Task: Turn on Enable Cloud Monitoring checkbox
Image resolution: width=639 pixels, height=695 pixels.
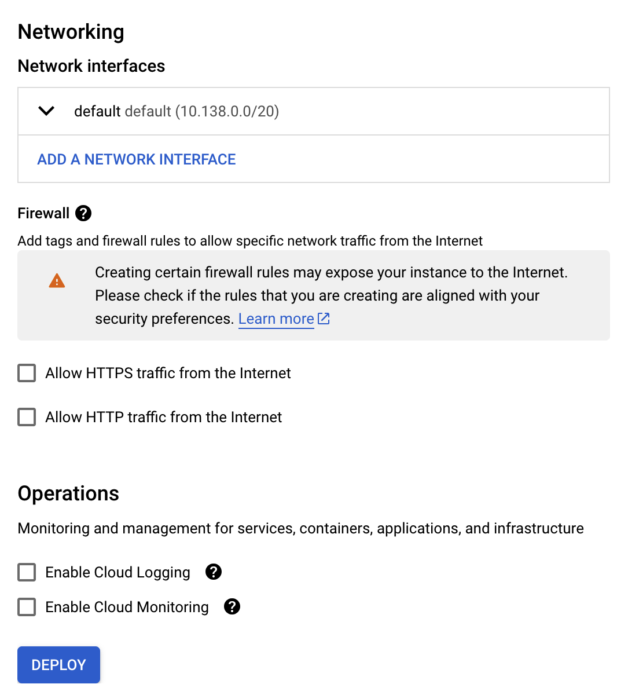Action: coord(27,607)
